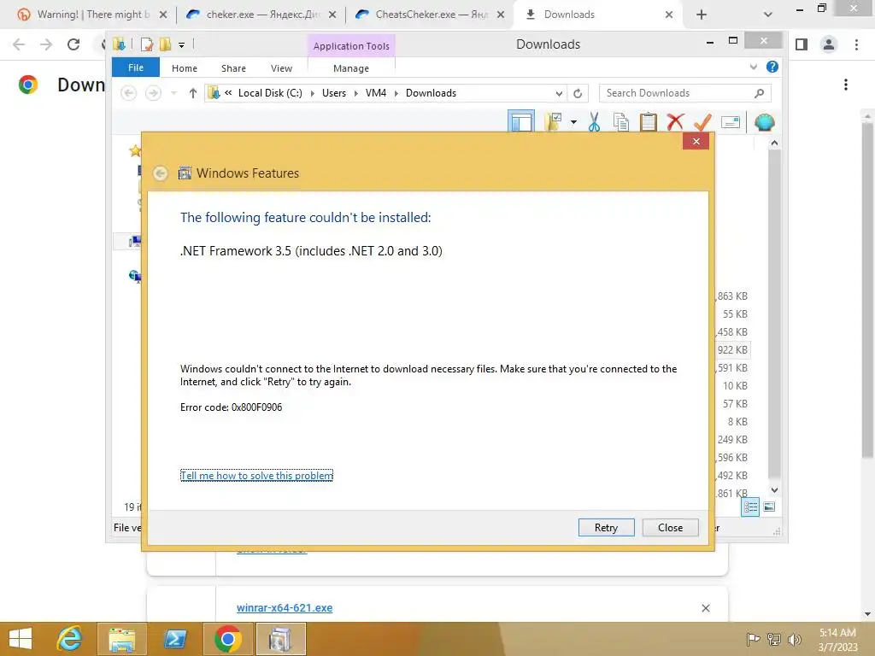The width and height of the screenshot is (875, 656).
Task: Click the 249 KB file size cell
Action: [732, 440]
